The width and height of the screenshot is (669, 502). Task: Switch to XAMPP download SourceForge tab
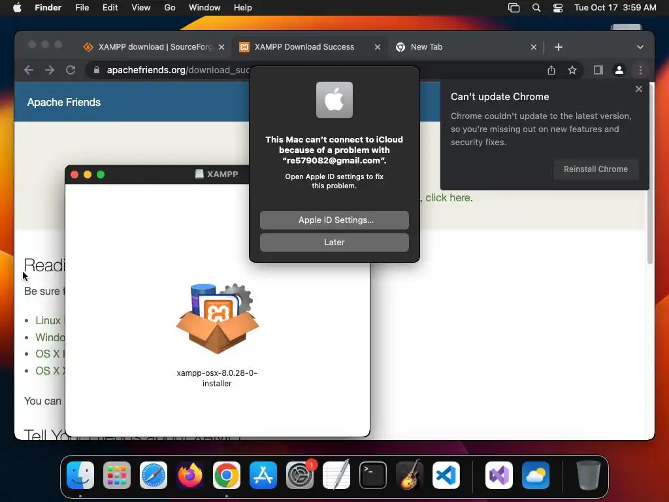pyautogui.click(x=154, y=47)
